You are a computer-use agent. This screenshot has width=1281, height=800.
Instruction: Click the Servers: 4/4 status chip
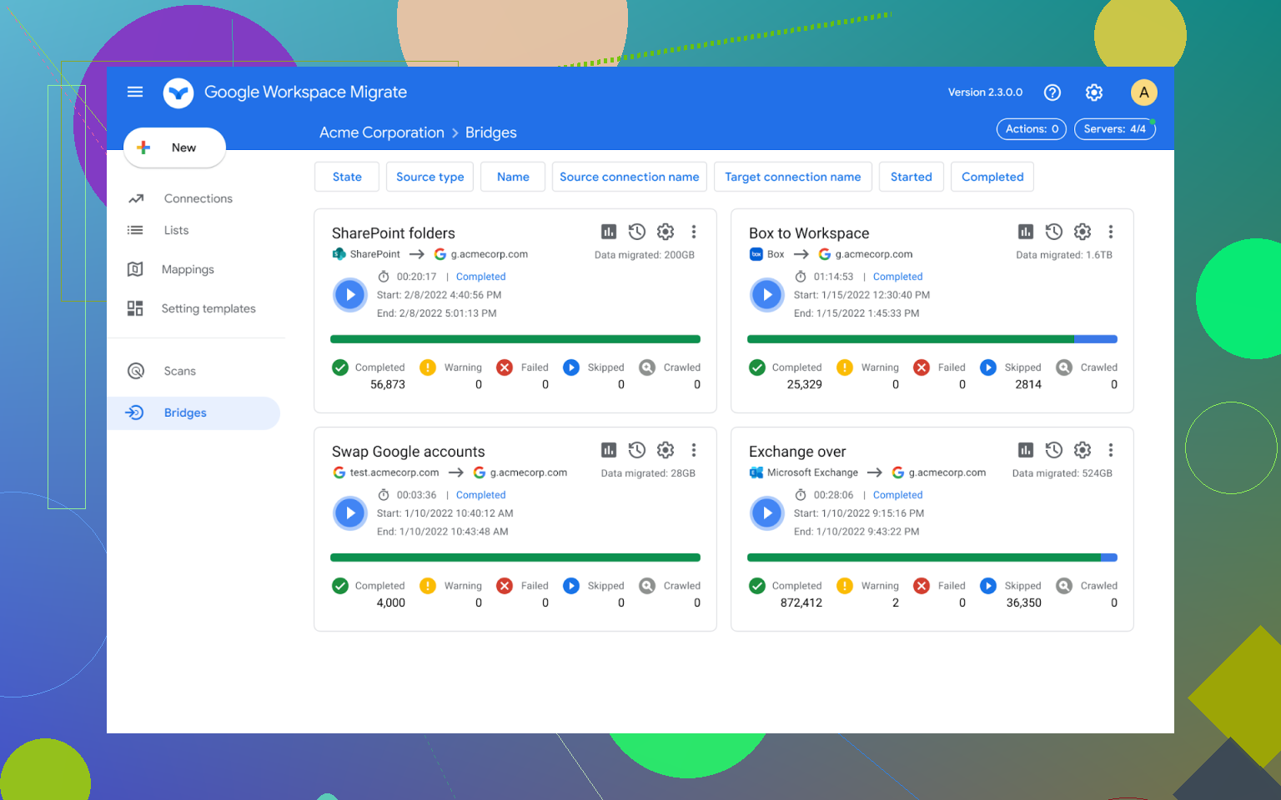(x=1114, y=129)
